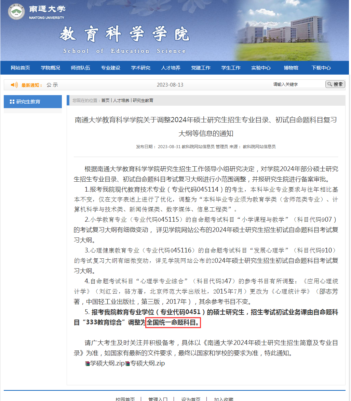
Task: Go to 学生工作 in the navigation bar
Action: tap(231, 68)
